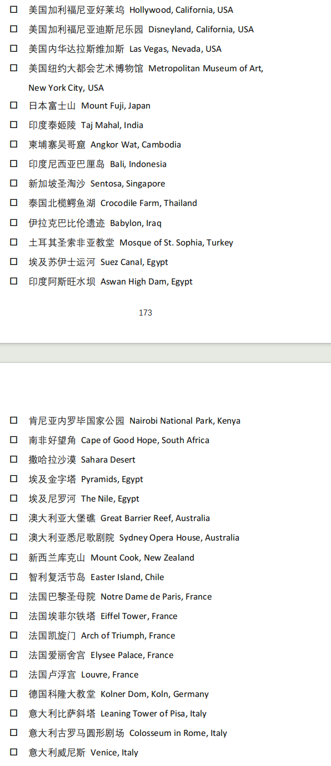Check the box for Hollywood, California
This screenshot has width=331, height=766.
point(13,9)
